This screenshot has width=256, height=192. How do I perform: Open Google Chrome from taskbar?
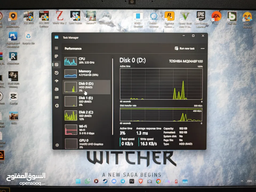(x=158, y=181)
